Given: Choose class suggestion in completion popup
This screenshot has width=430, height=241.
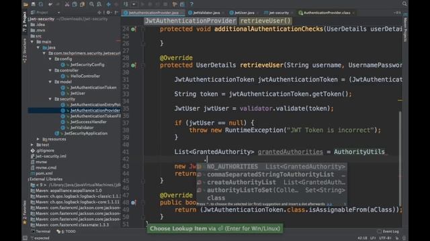Looking at the screenshot, I should coord(271,198).
